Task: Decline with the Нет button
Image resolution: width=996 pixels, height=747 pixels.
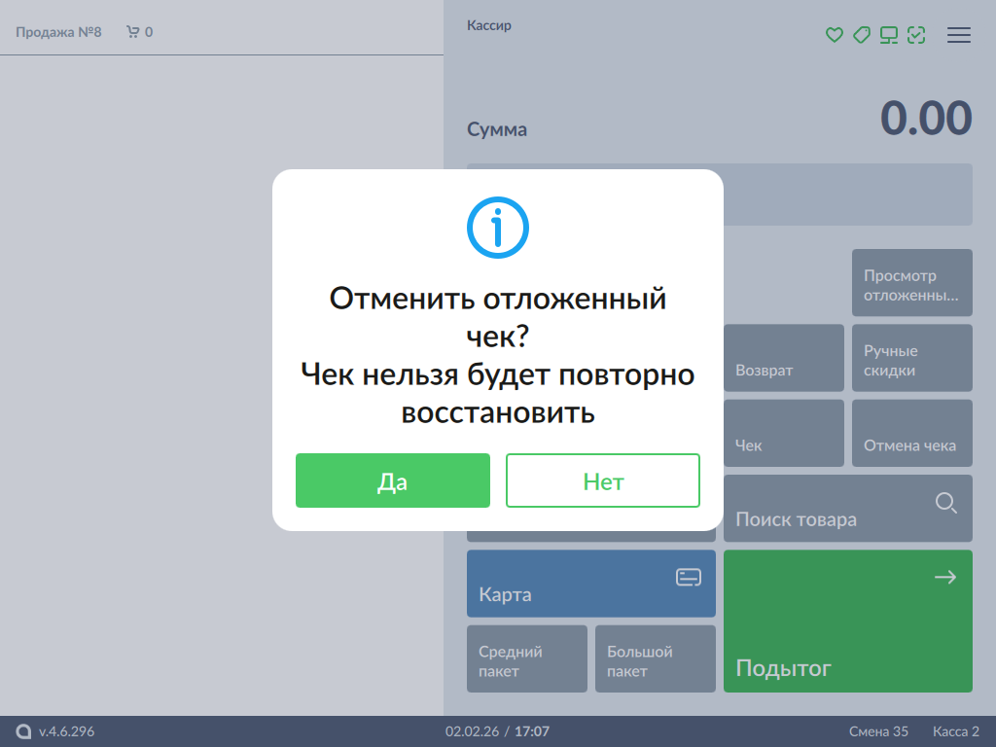Action: 603,480
